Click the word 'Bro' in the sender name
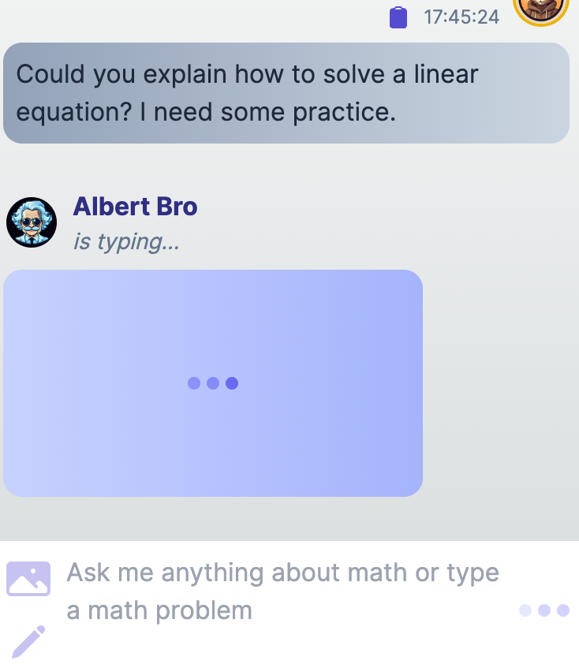579x664 pixels. point(177,207)
